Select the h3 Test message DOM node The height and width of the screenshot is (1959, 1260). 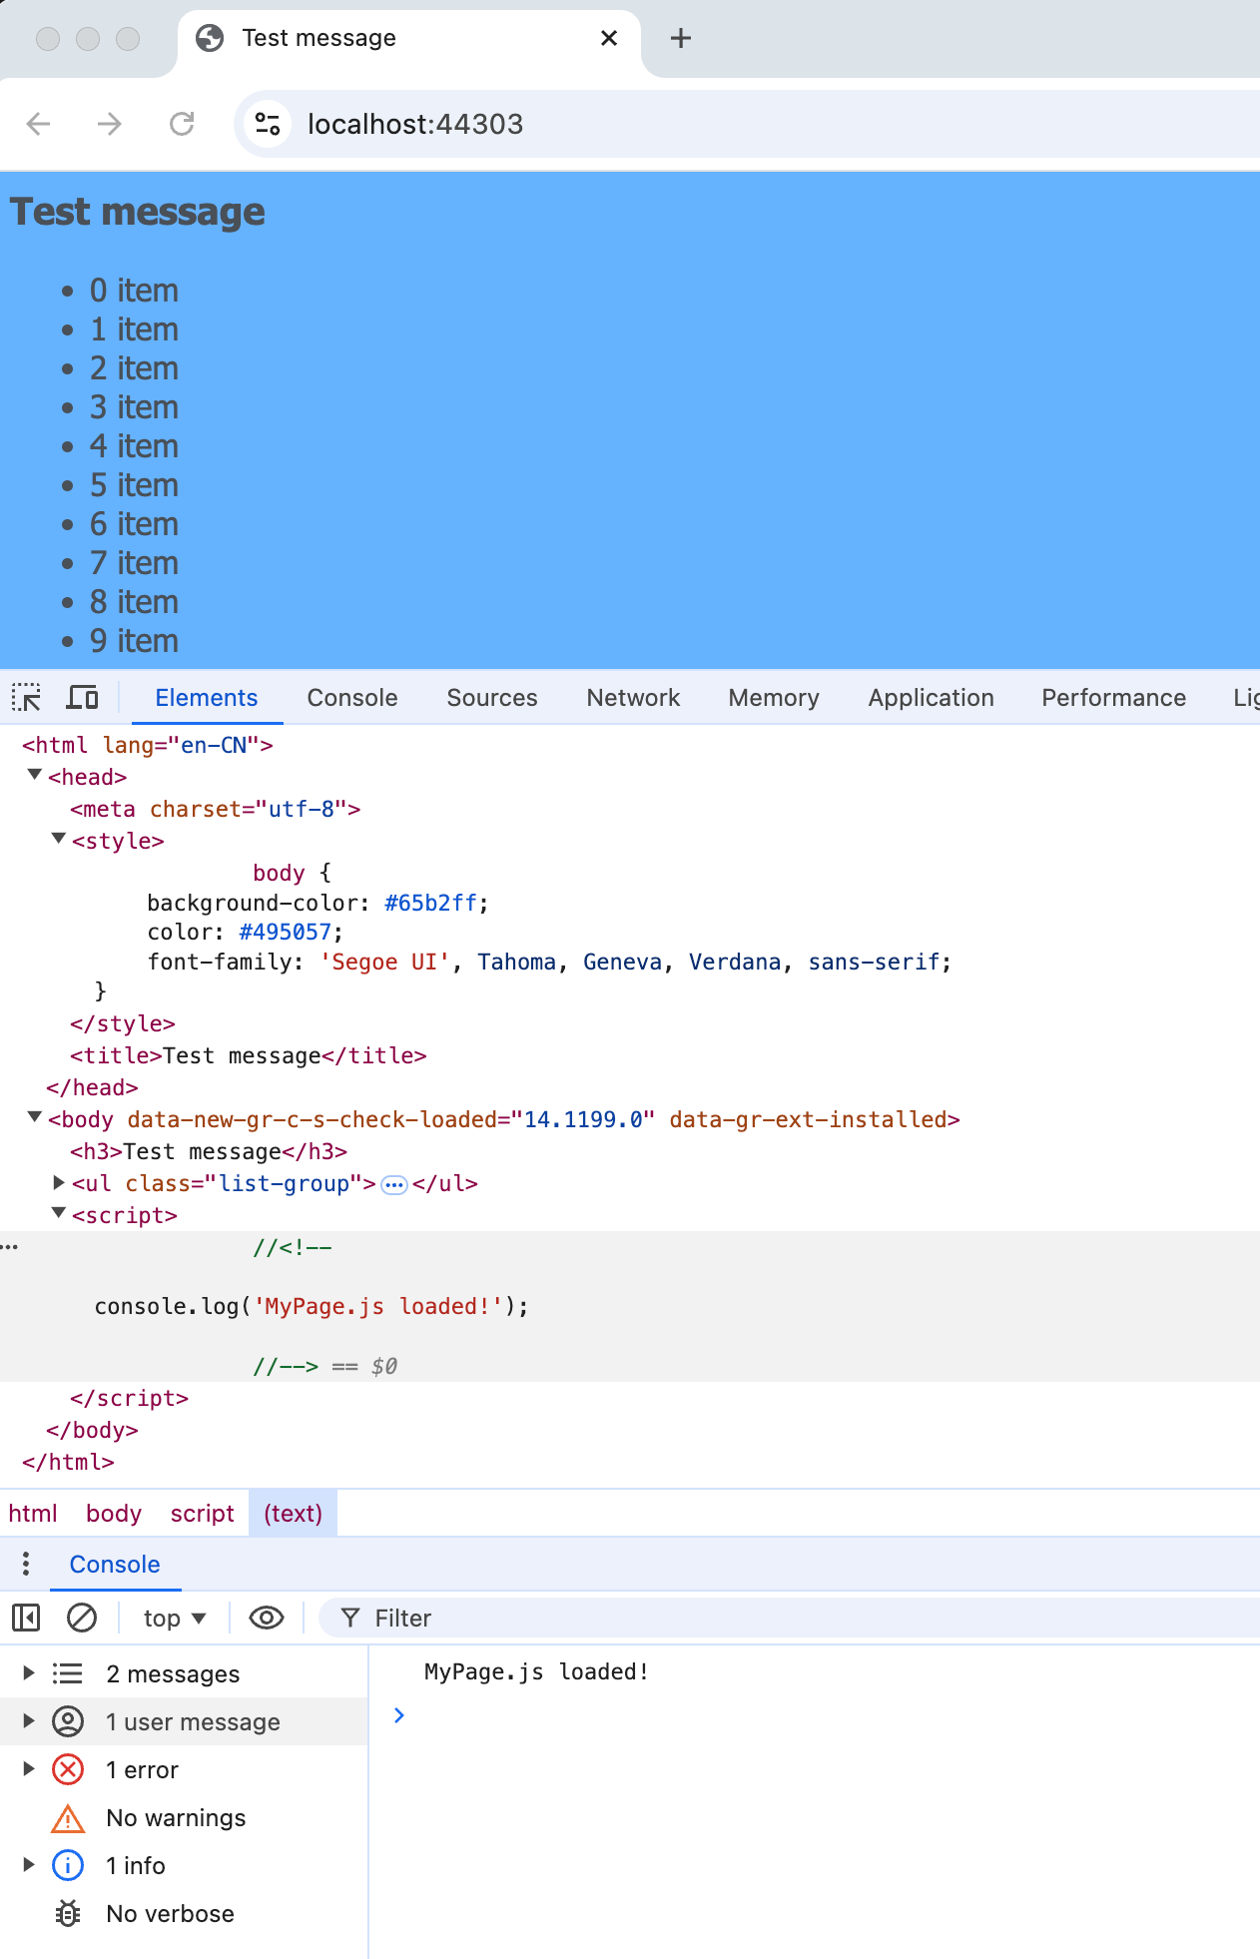coord(209,1151)
